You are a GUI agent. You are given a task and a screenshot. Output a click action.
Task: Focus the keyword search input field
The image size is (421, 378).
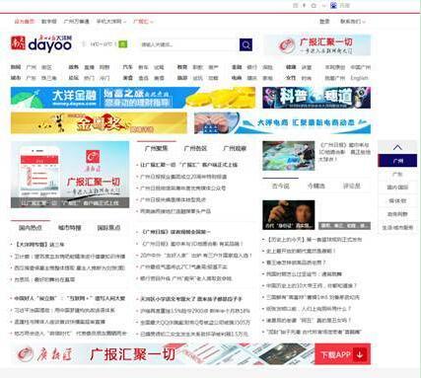tap(189, 44)
